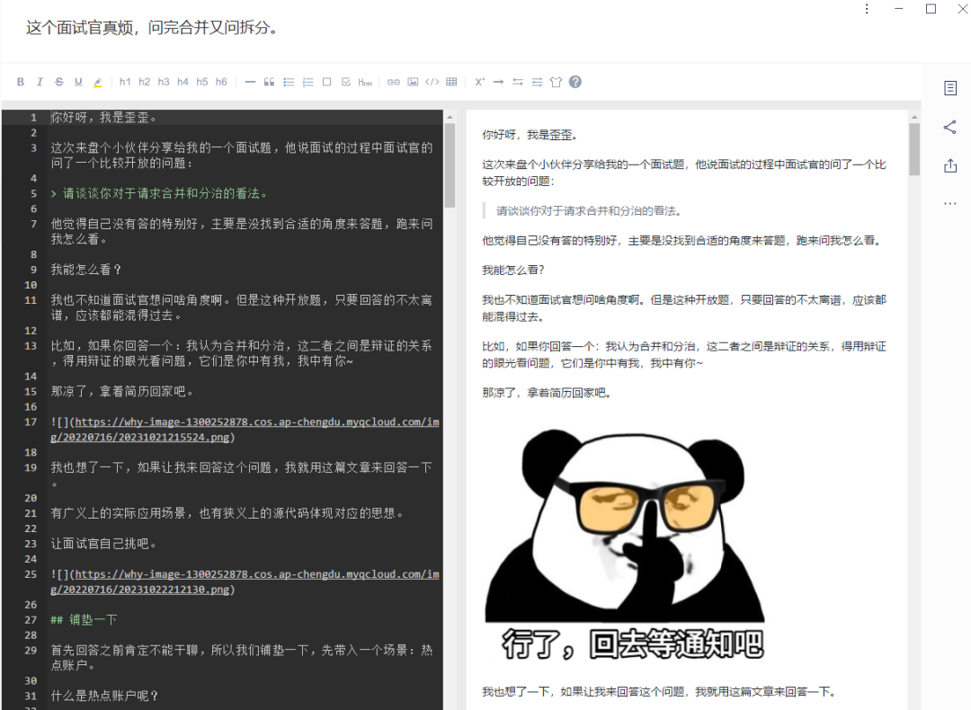
Task: Open the document outline panel on the right
Action: point(950,88)
